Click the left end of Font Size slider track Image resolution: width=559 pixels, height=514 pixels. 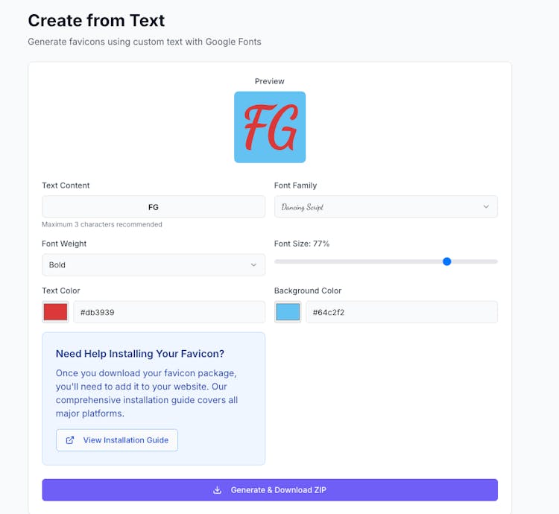(x=277, y=261)
